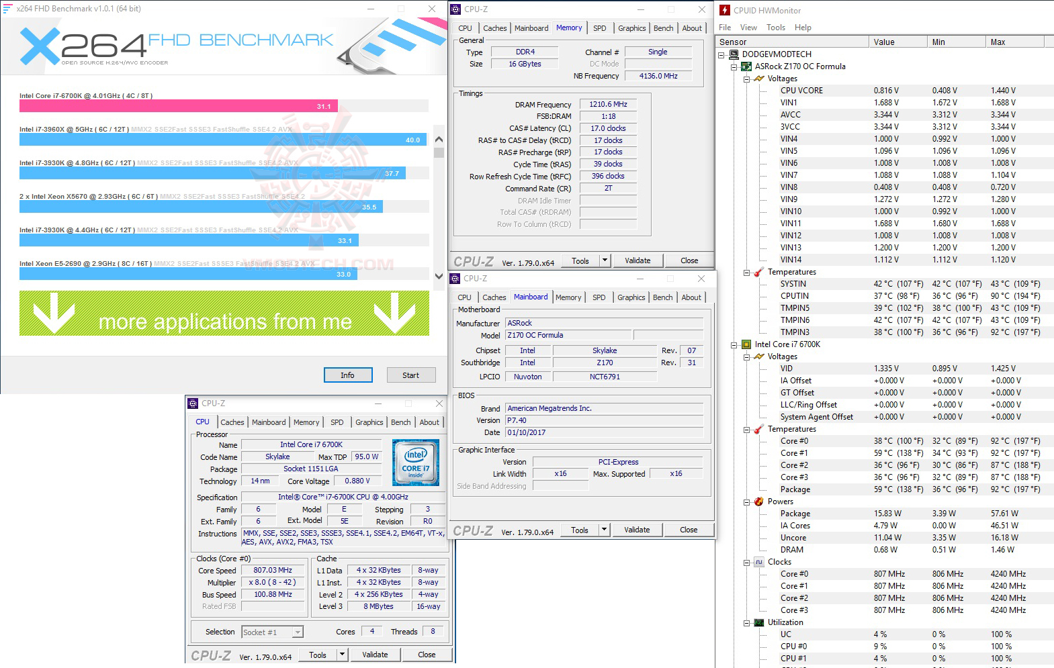This screenshot has width=1054, height=668.
Task: Open the File menu in HWMonitor
Action: point(725,28)
